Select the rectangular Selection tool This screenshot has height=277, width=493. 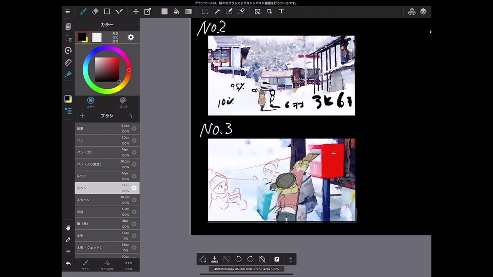[x=205, y=12]
